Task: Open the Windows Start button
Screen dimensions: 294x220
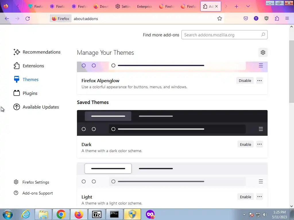Action: (x=8, y=214)
